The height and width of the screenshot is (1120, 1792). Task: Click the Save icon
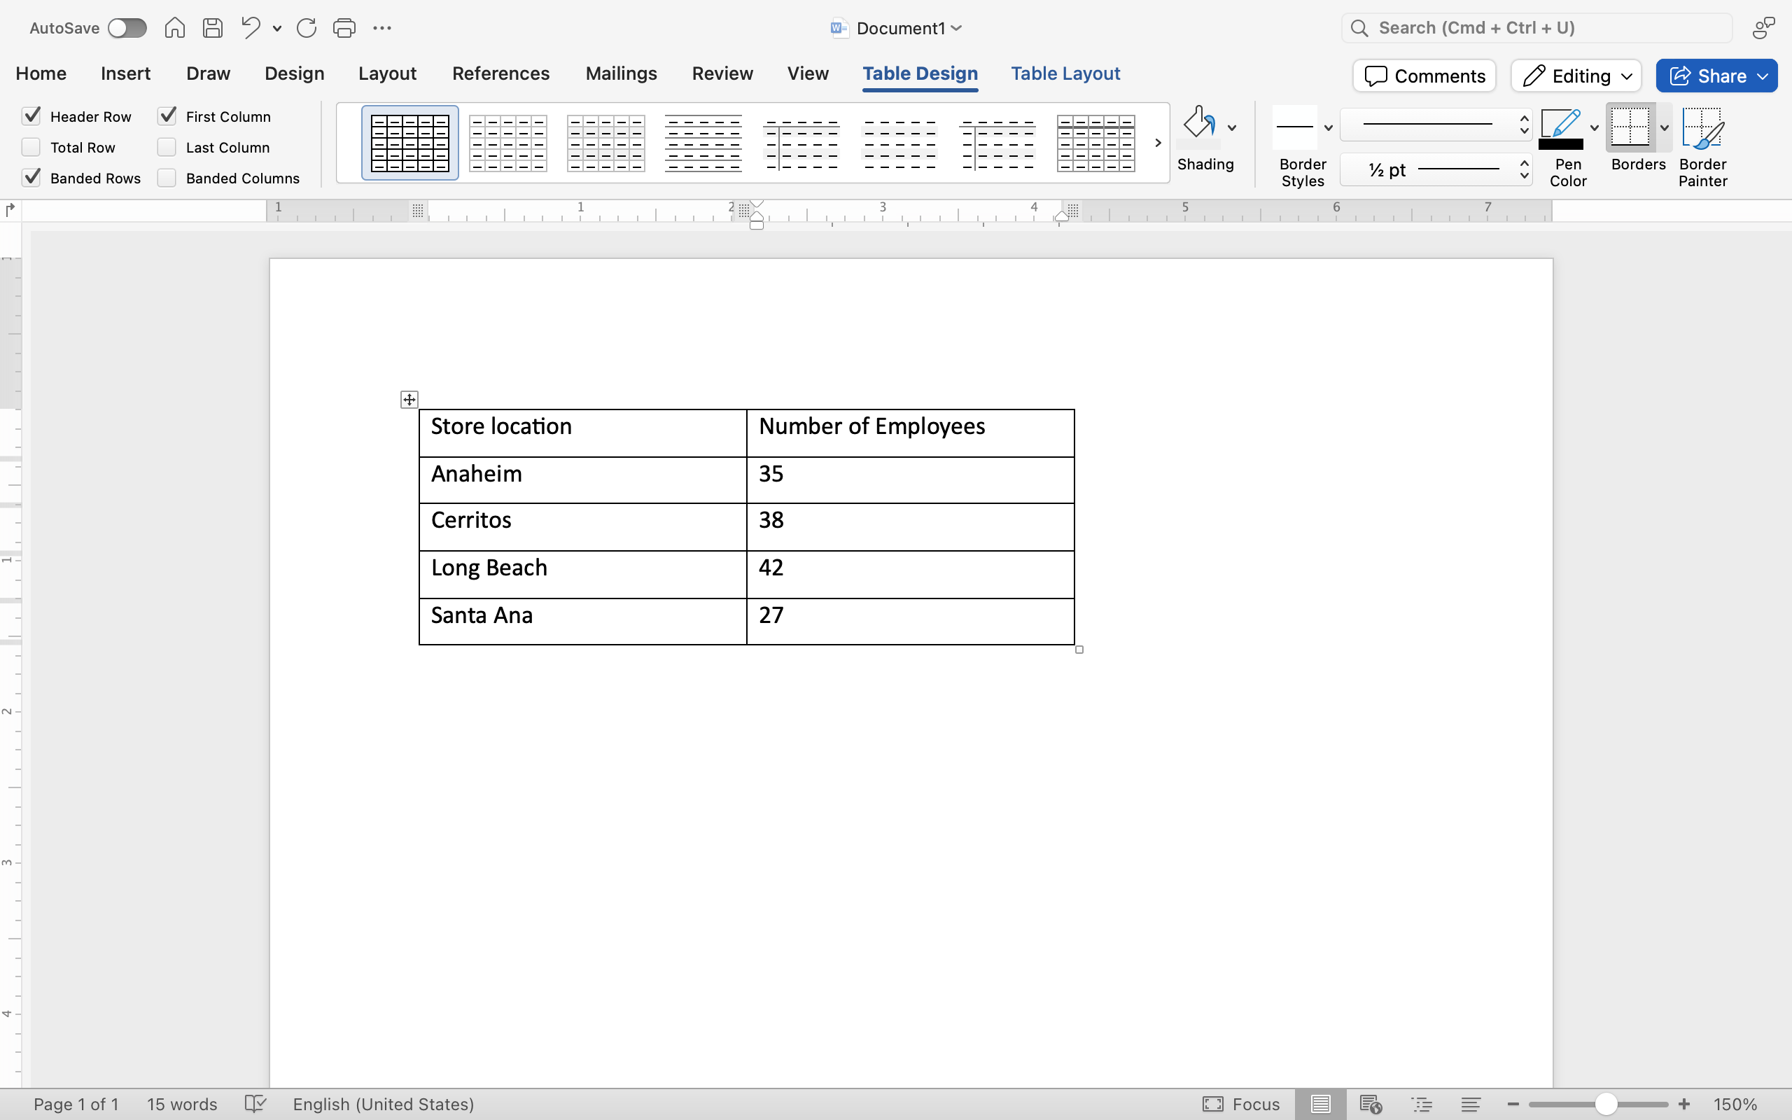point(213,28)
